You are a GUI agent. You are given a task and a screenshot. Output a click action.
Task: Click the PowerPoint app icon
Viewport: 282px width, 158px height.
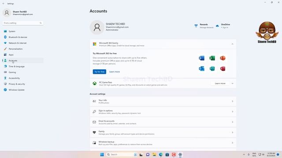(223, 58)
